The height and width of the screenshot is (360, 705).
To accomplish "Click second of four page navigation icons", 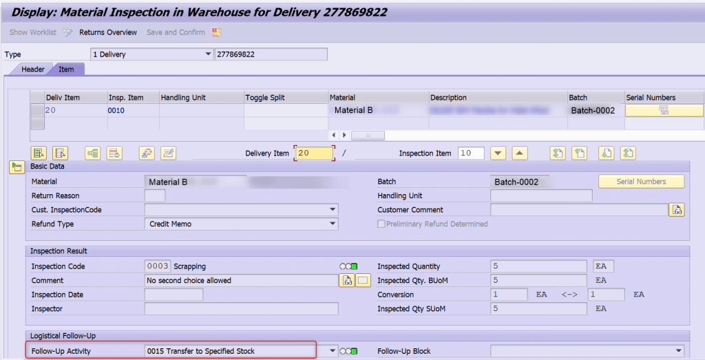I will [579, 153].
